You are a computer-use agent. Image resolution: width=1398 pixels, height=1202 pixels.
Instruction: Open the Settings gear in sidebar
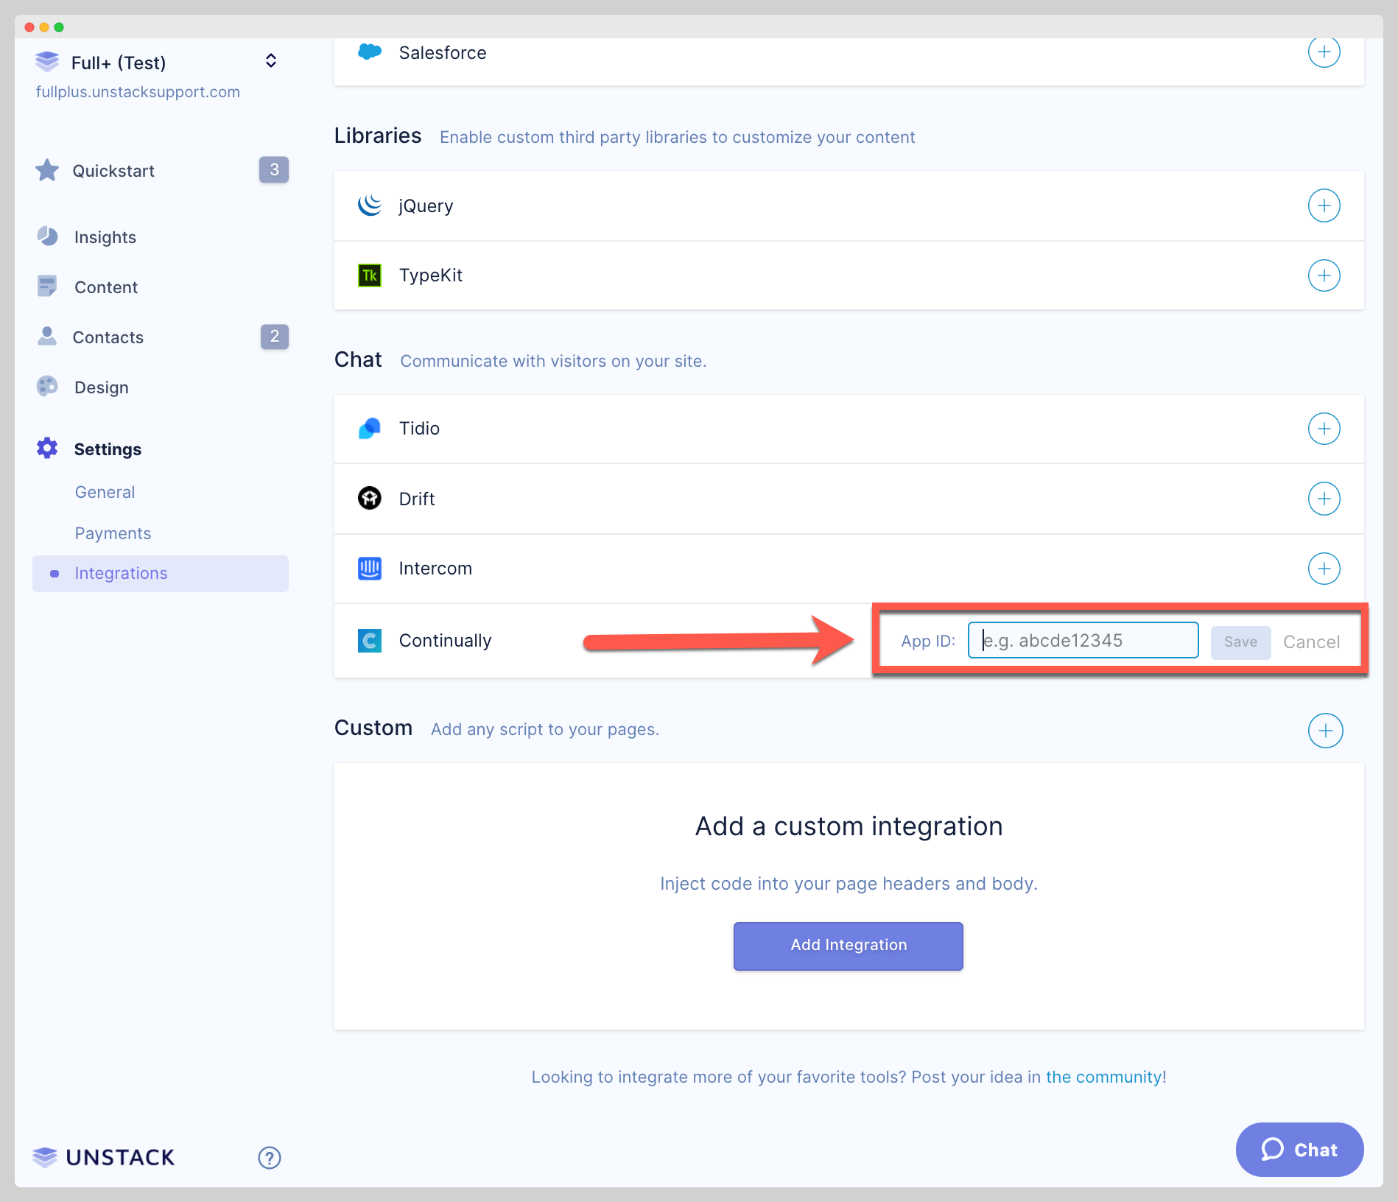48,449
